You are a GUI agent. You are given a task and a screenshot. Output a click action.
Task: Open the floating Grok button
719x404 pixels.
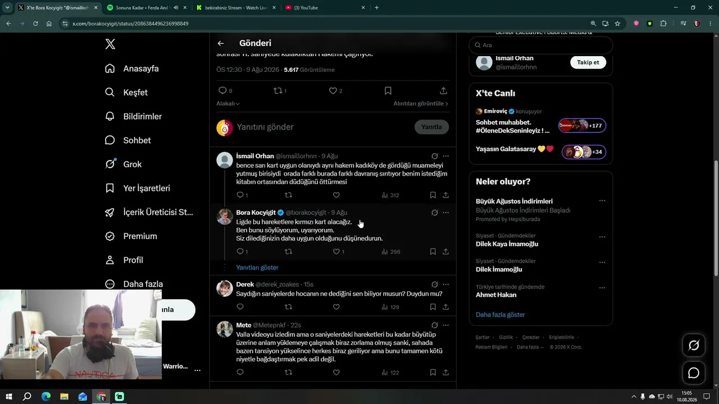(x=694, y=346)
